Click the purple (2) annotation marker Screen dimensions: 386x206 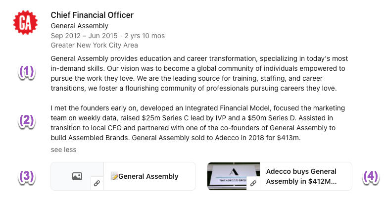27,121
